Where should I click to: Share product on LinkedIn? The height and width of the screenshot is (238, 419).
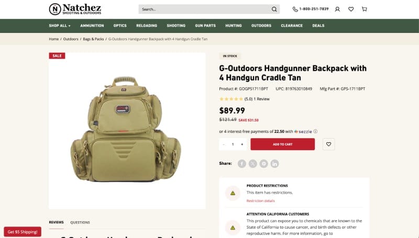click(274, 164)
